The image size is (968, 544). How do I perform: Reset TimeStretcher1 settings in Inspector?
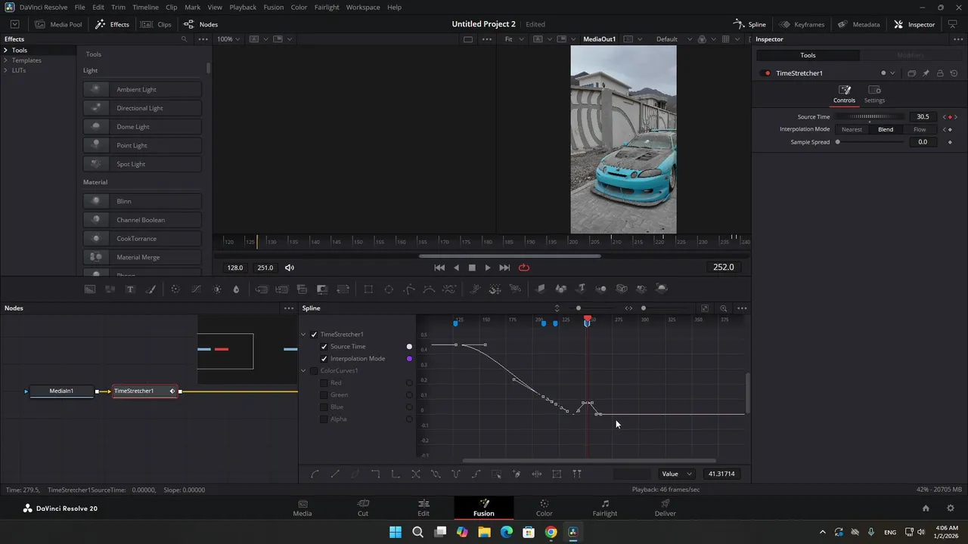tap(954, 73)
